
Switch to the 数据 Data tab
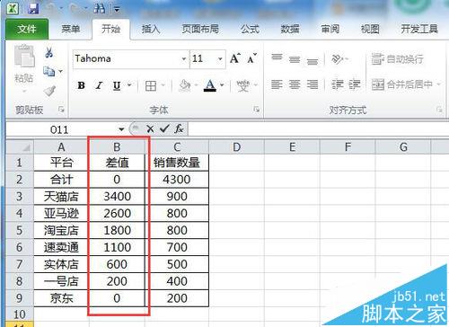(x=290, y=29)
